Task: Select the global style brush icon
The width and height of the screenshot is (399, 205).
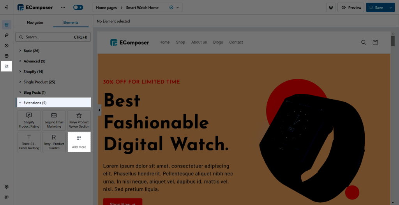Action: click(x=7, y=35)
